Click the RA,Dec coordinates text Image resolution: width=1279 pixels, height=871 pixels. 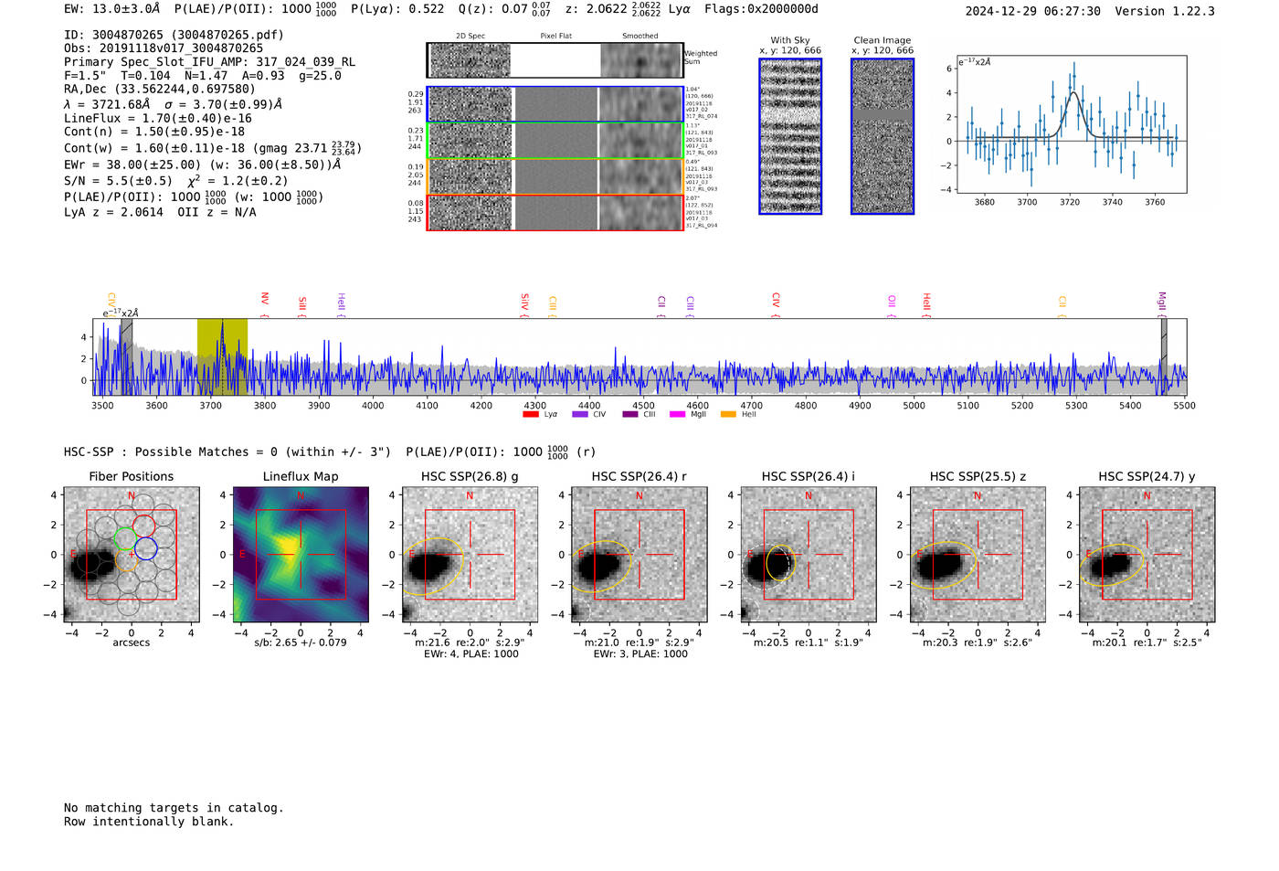[160, 89]
